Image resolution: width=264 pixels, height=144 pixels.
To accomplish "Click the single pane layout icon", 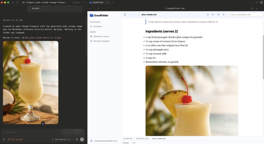I will [x=256, y=3].
